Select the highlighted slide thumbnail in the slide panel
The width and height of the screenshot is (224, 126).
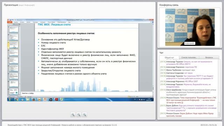coord(14,45)
